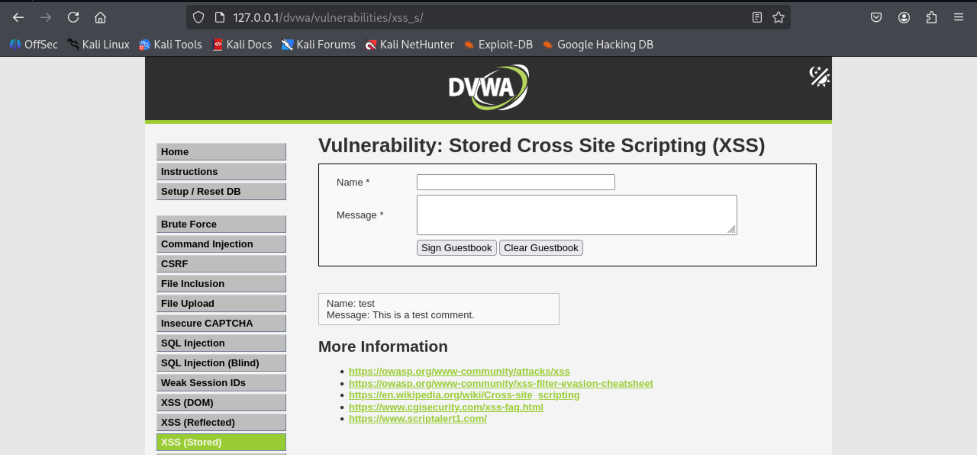Click into the Message text area
Screen dimensions: 977x455
click(576, 215)
